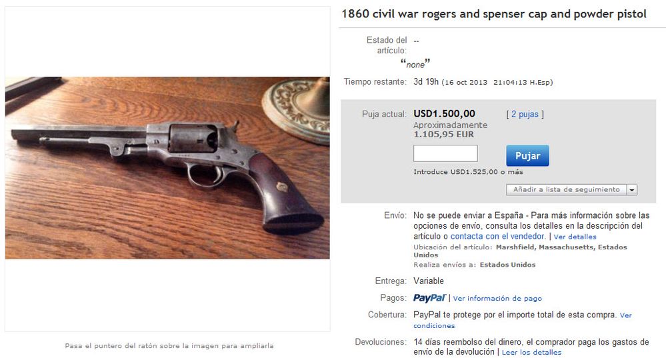Screen dimensions: 666x358
Task: Click the Introduce USD1.525,00 minimum bid hint
Action: click(468, 172)
